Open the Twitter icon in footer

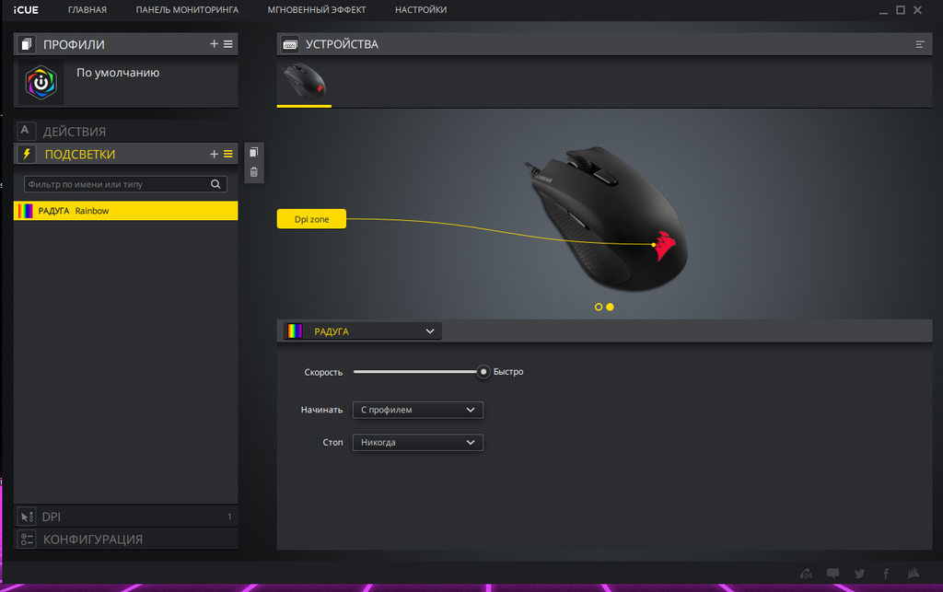[860, 574]
